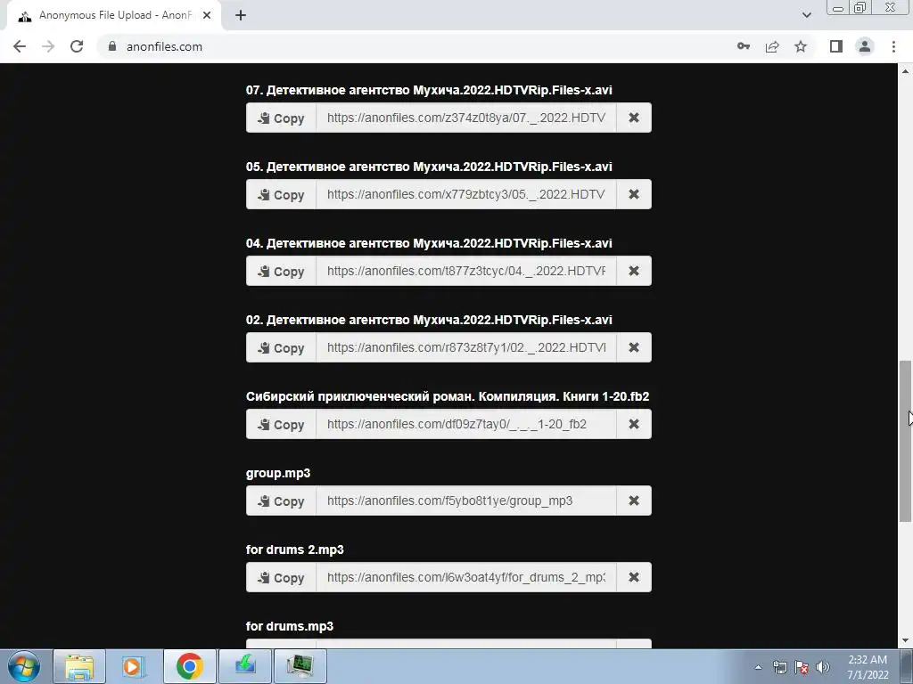Viewport: 913px width, 684px height.
Task: Open Chrome three-dot menu
Action: (893, 46)
